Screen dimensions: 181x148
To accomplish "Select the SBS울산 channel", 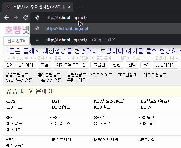I will [146, 118].
